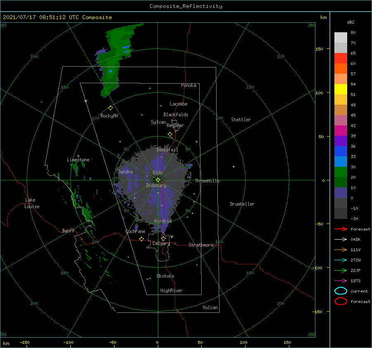Image resolution: width=372 pixels, height=348 pixels.
Task: Click the RockyMH label
Action: 109,116
